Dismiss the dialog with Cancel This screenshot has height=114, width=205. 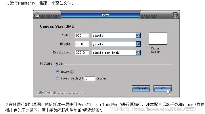click(141, 88)
